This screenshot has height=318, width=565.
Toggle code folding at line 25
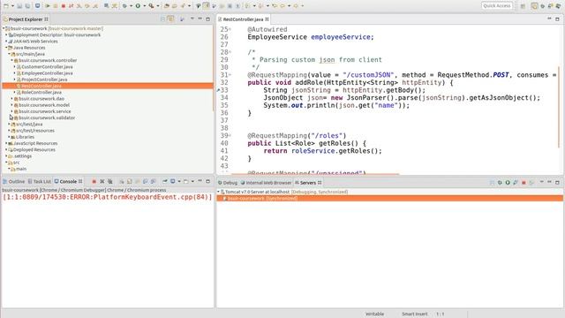[x=230, y=29]
